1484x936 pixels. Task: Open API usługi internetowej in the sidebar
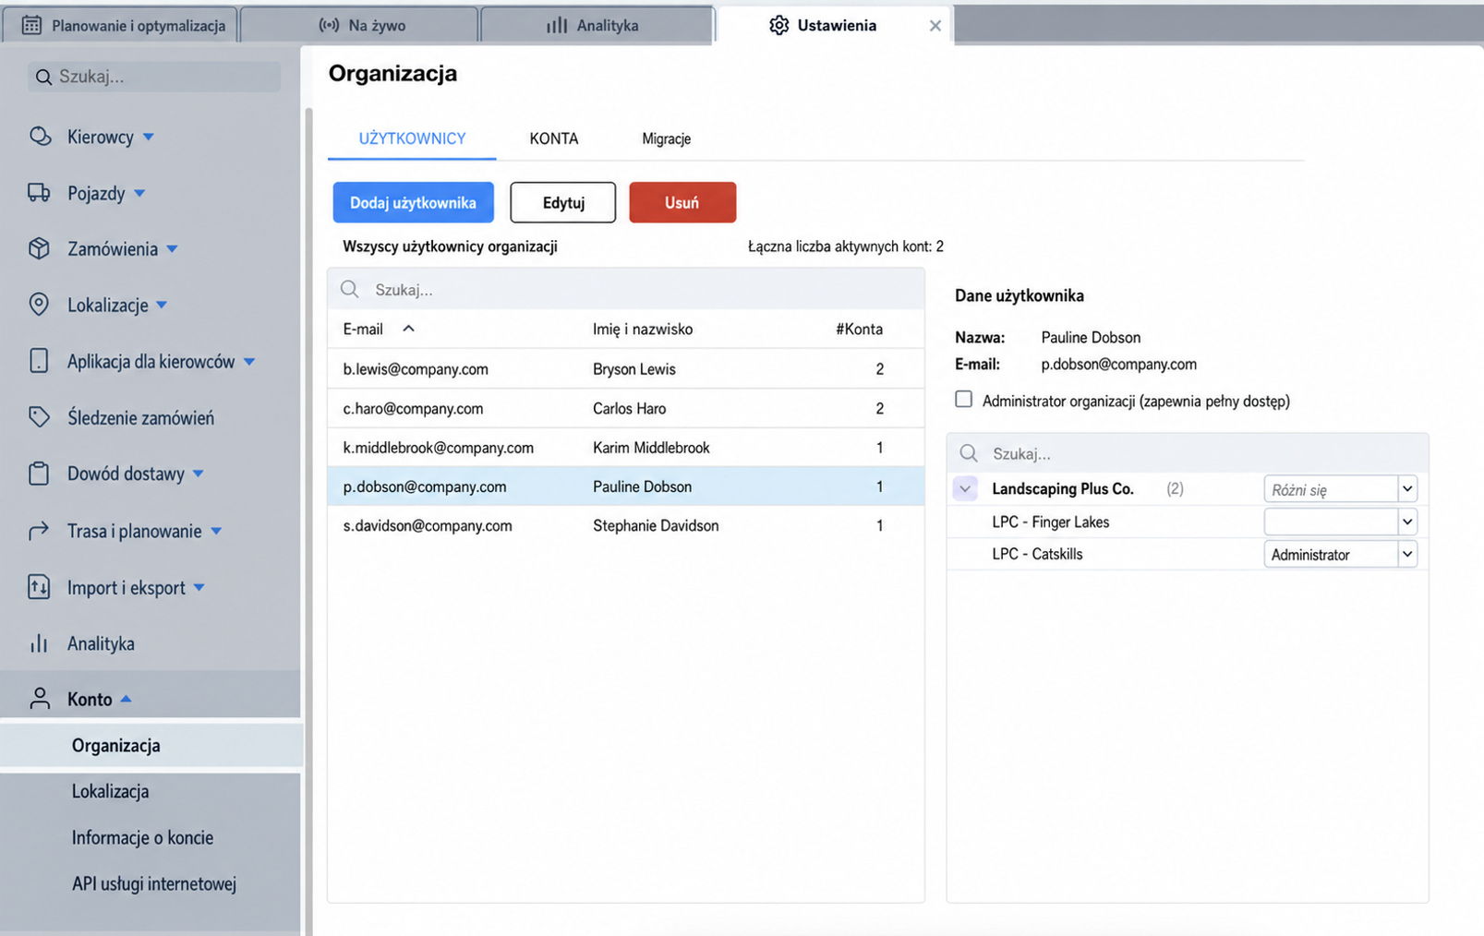[154, 883]
